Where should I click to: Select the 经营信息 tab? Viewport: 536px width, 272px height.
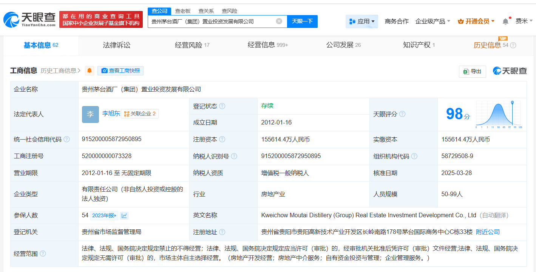click(268, 45)
